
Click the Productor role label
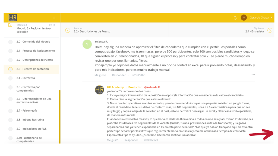135,87
